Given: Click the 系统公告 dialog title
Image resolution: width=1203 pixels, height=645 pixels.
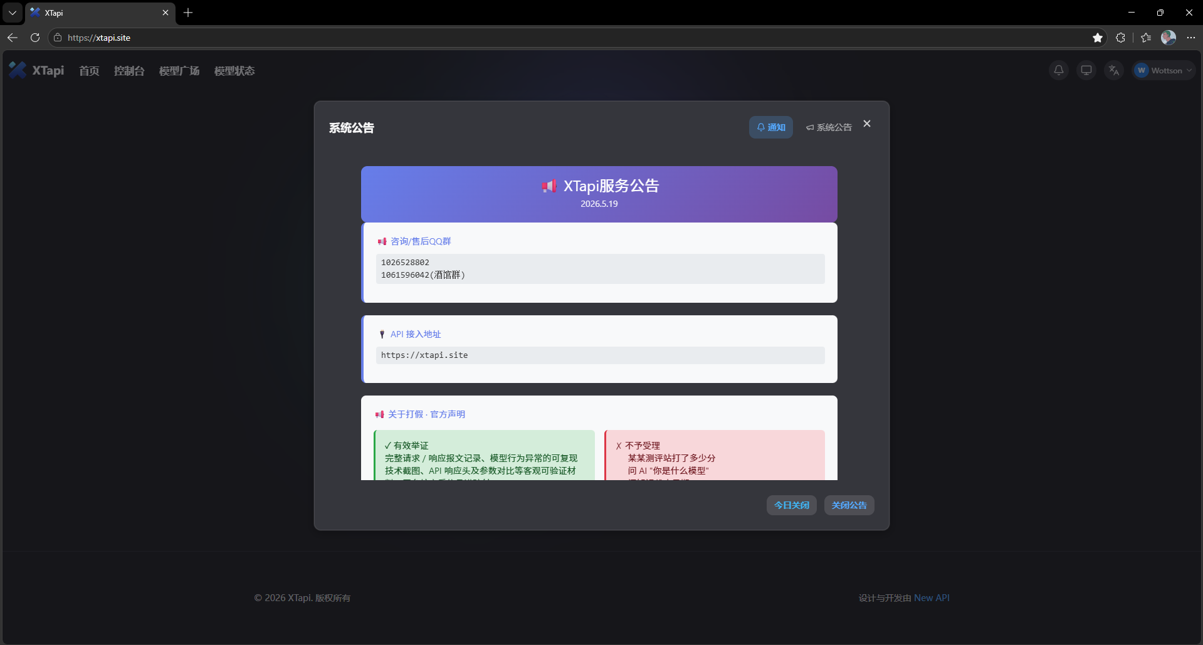Looking at the screenshot, I should pos(352,128).
